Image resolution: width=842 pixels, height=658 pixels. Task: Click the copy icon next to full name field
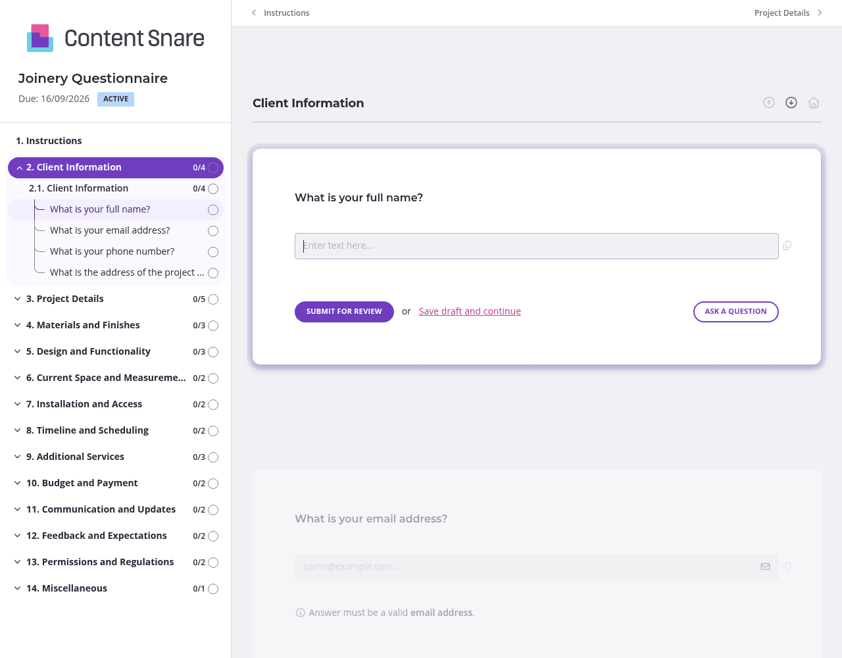coord(787,245)
